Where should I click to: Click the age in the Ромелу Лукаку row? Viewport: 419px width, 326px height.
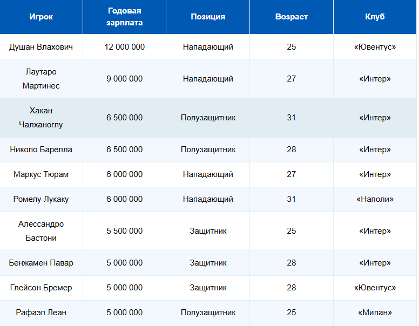(292, 199)
